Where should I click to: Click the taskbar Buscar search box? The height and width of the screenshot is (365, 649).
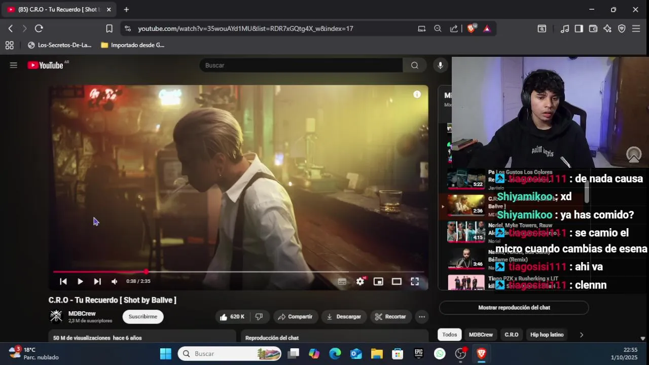pyautogui.click(x=230, y=353)
